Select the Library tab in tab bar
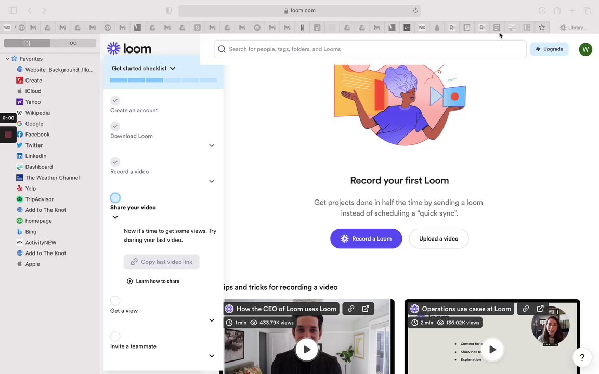 [572, 28]
